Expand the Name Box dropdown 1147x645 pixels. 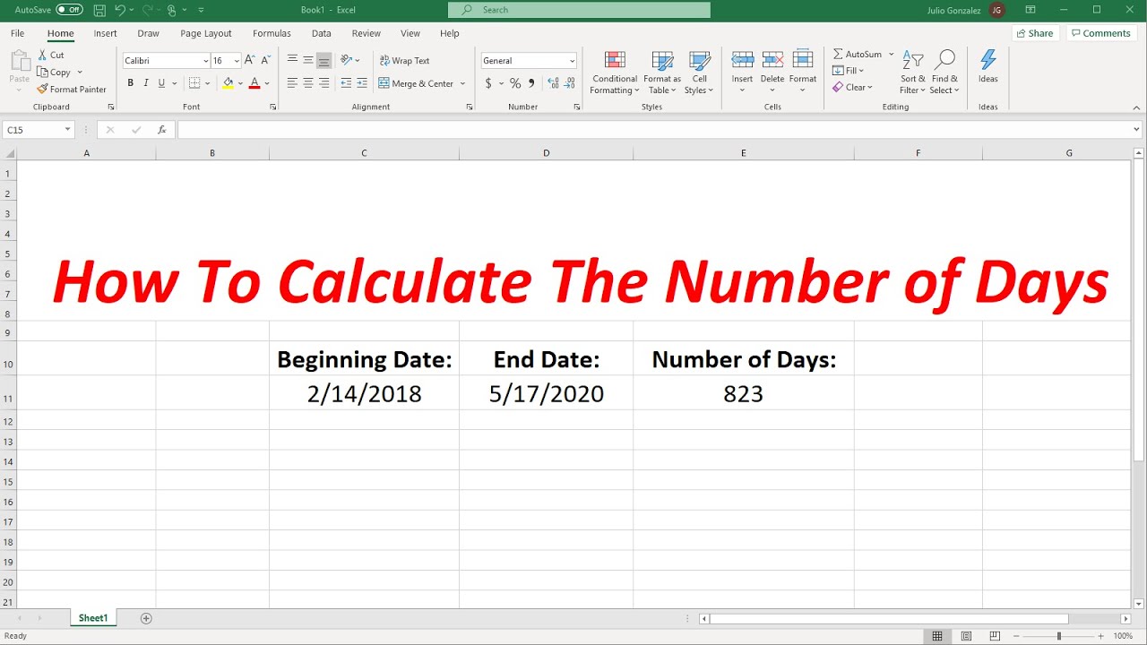pos(67,130)
